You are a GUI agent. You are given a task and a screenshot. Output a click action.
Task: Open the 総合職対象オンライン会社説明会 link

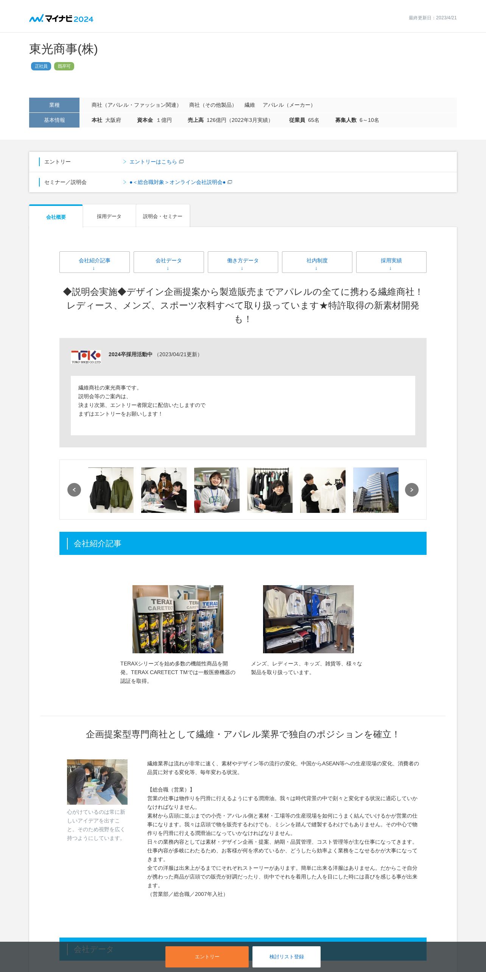pos(178,182)
